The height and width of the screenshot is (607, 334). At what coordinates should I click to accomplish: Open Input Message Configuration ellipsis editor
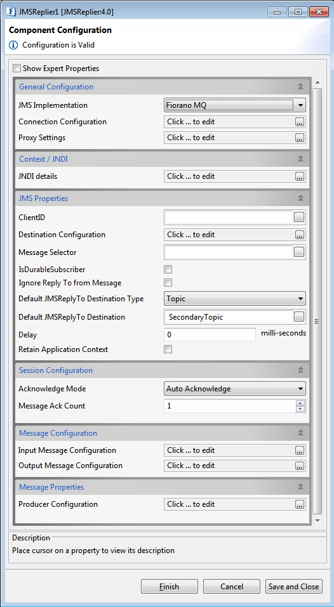[x=300, y=450]
